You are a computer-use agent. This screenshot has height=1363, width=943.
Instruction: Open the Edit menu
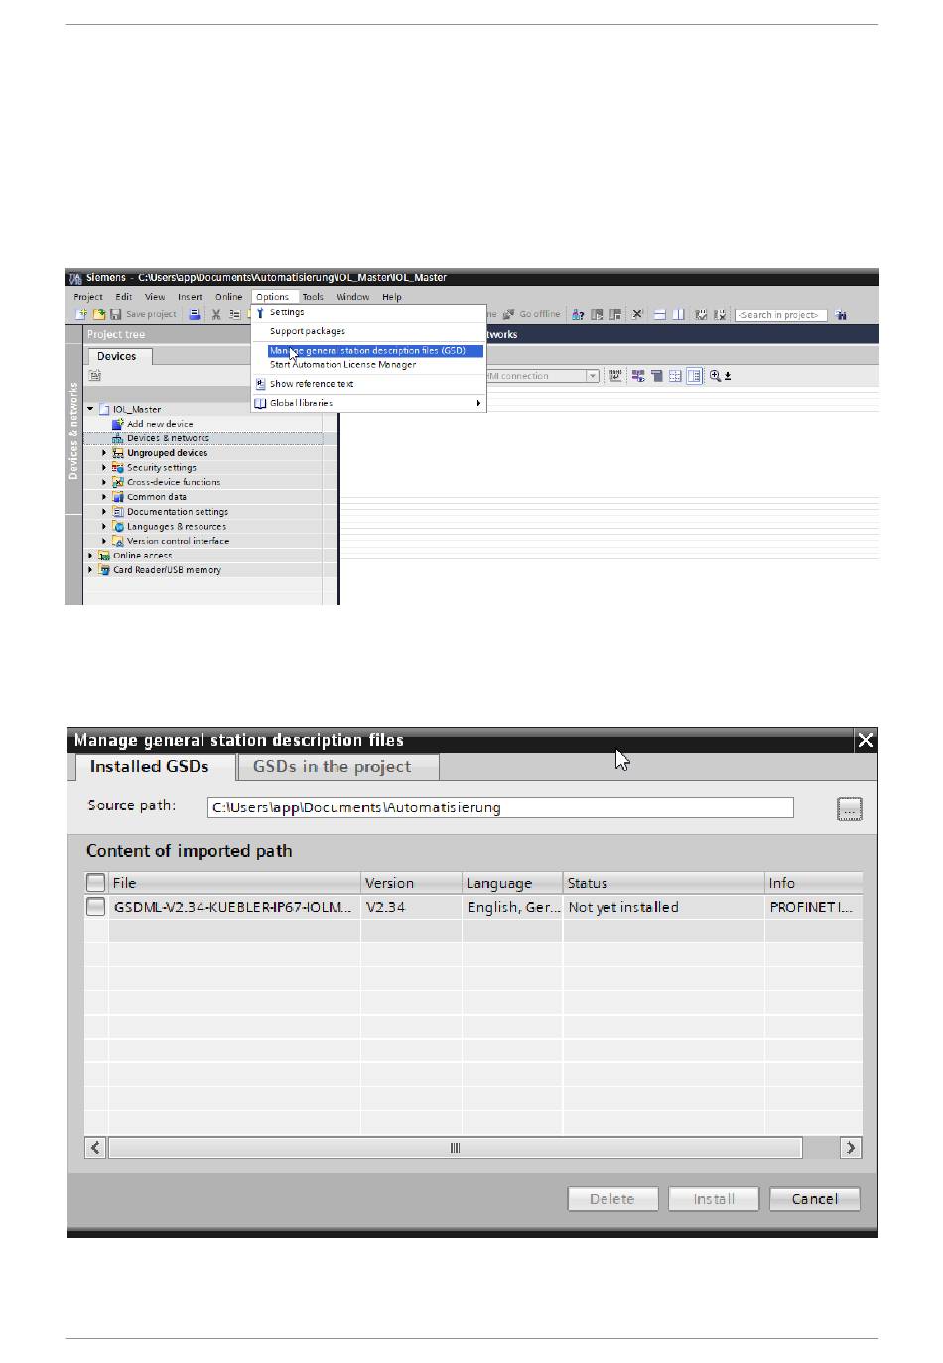click(123, 297)
